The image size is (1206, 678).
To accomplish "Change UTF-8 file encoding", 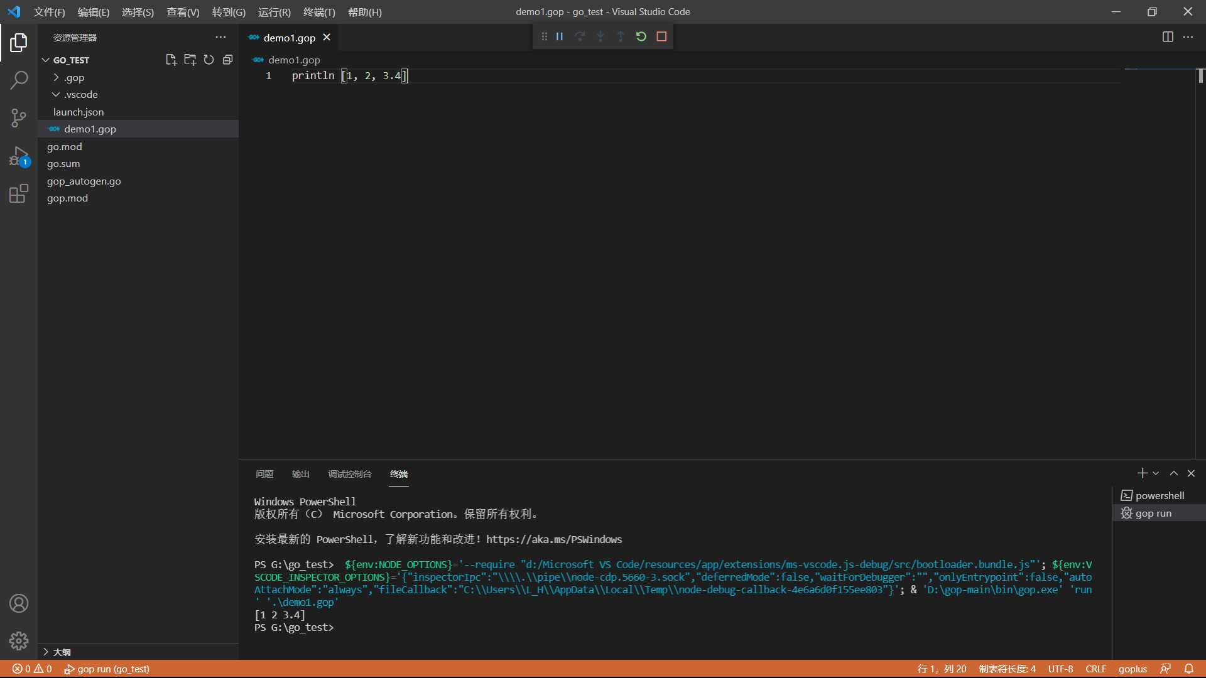I will tap(1060, 669).
